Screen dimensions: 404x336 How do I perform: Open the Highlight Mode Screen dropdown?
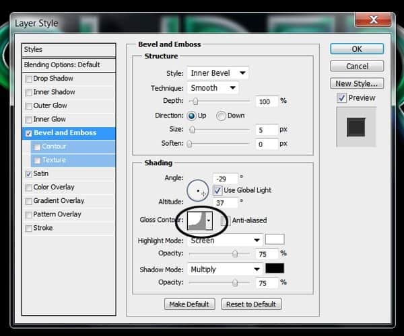(x=225, y=241)
